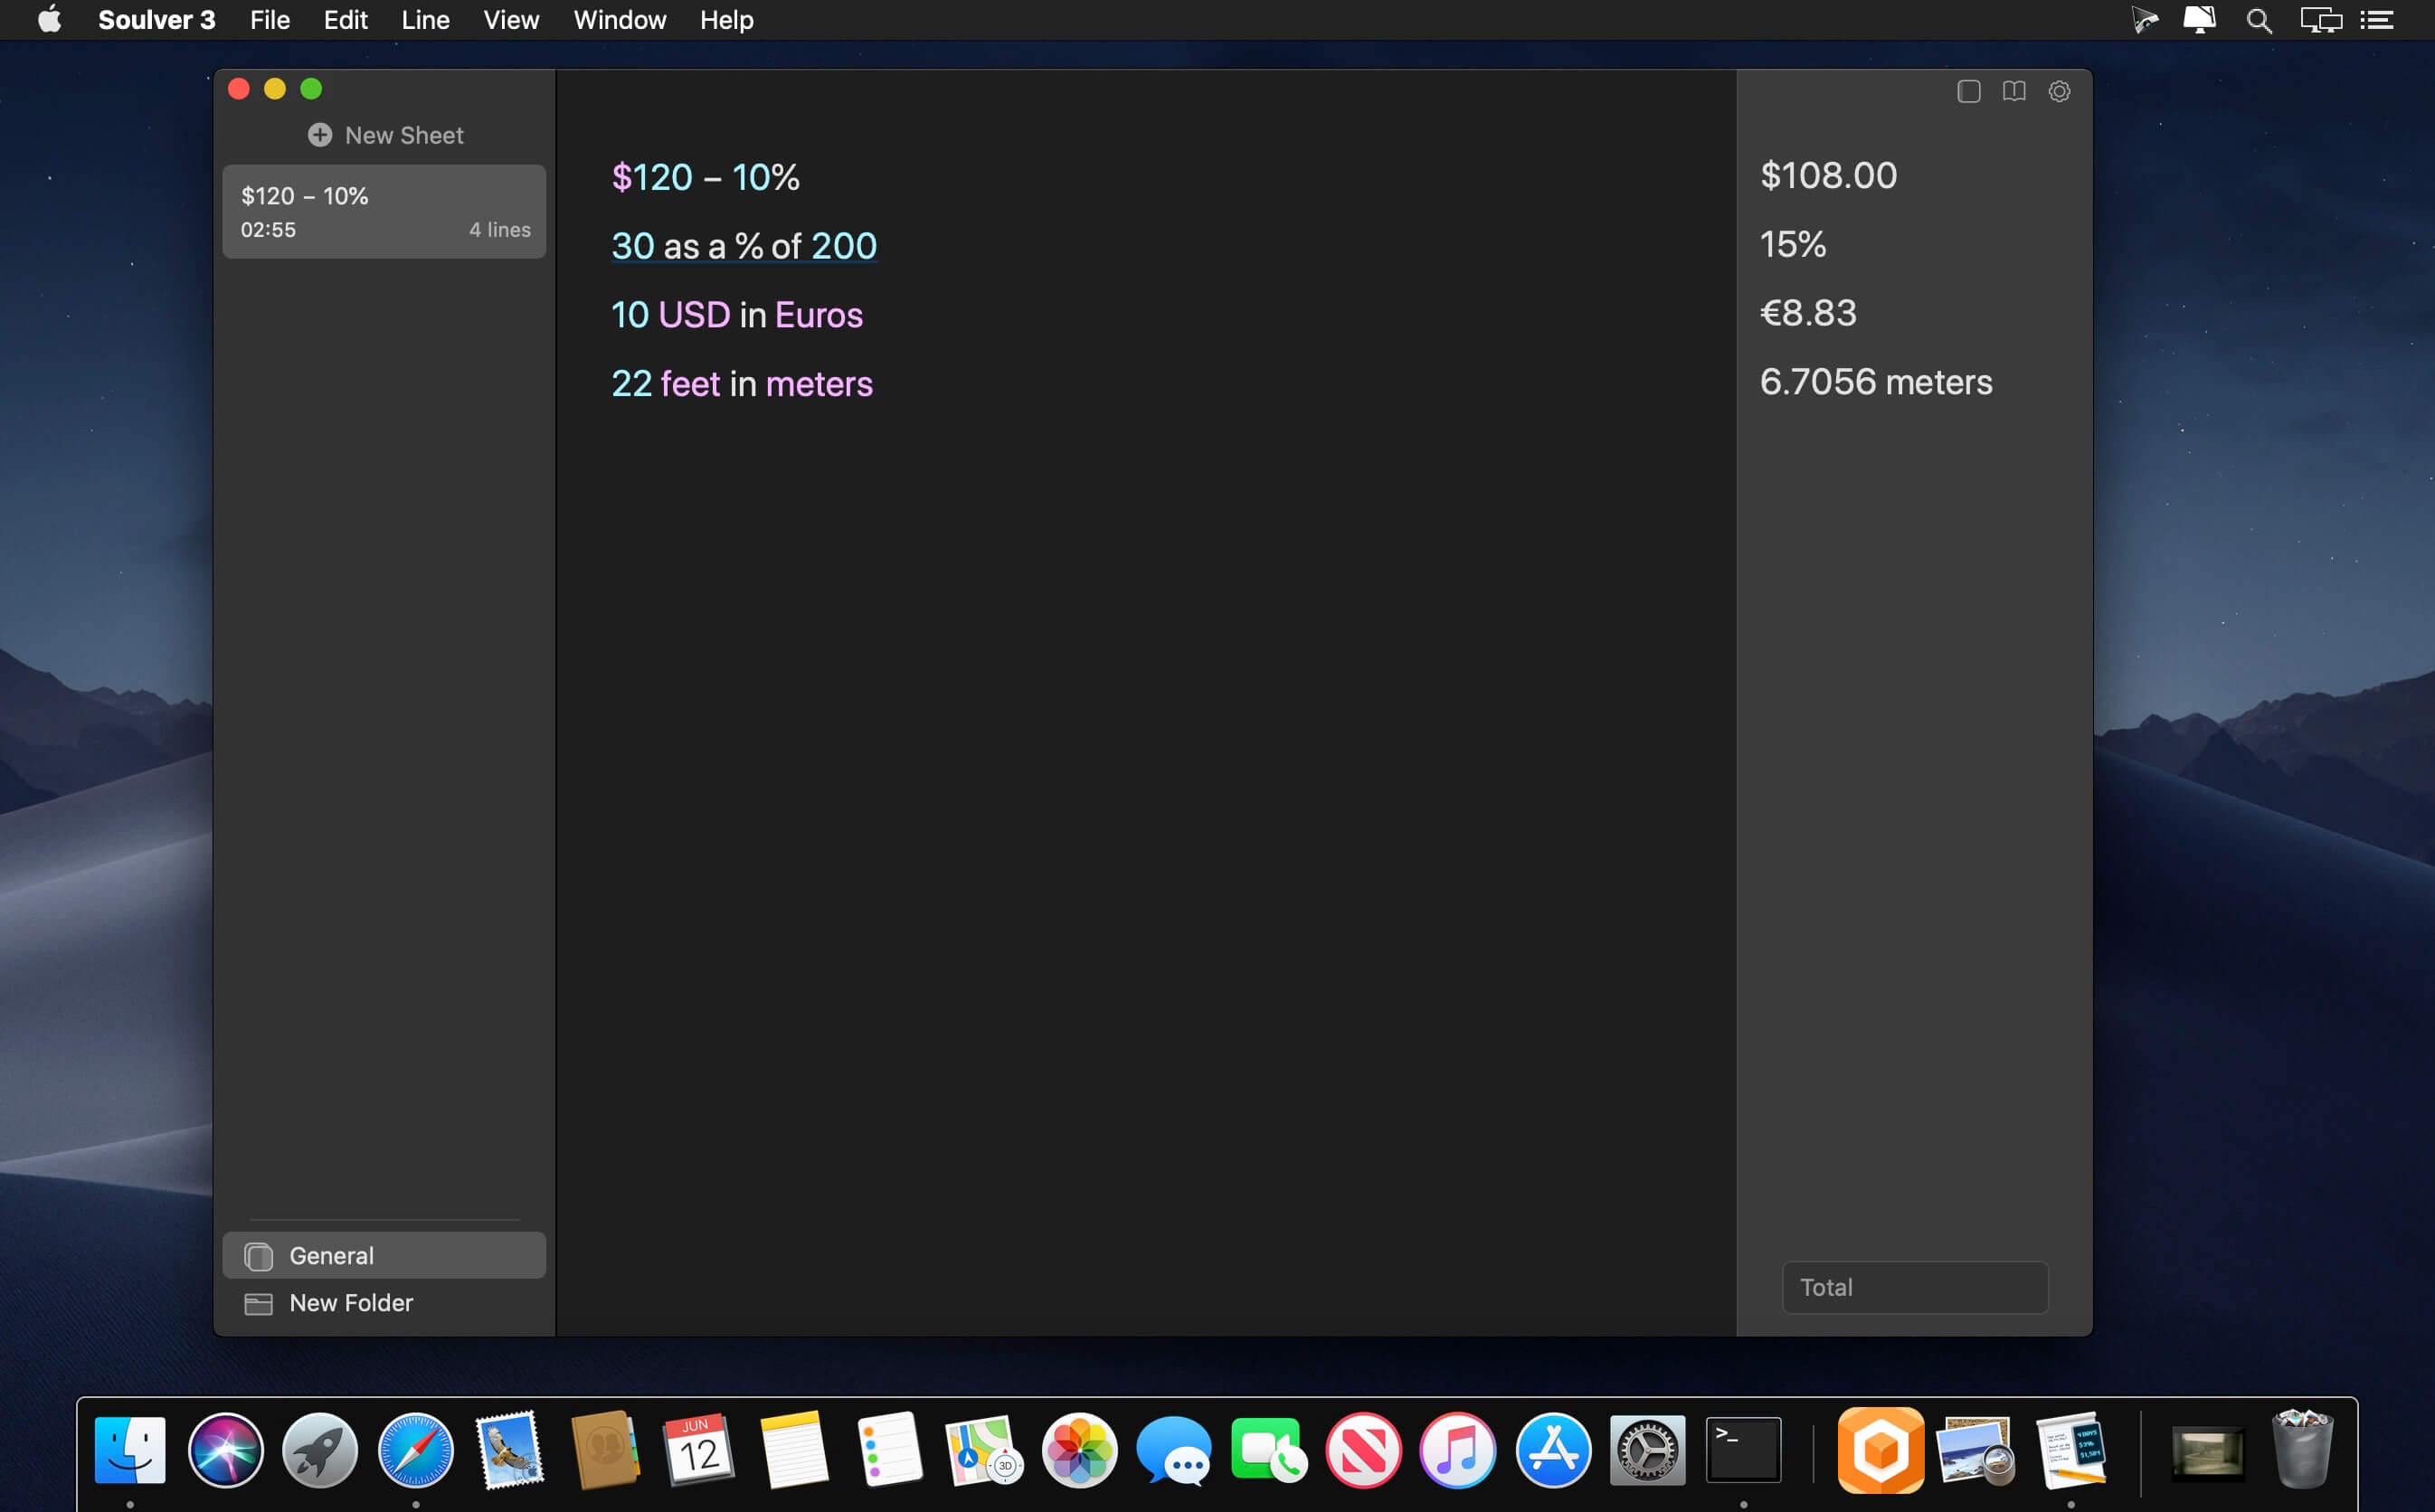This screenshot has height=1512, width=2435.
Task: Click the €8.83 result value
Action: coord(1807,313)
